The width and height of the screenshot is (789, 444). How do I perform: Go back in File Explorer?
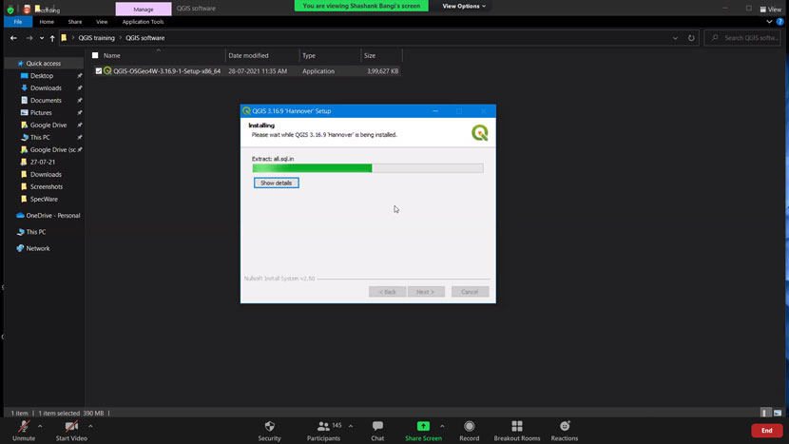[13, 38]
